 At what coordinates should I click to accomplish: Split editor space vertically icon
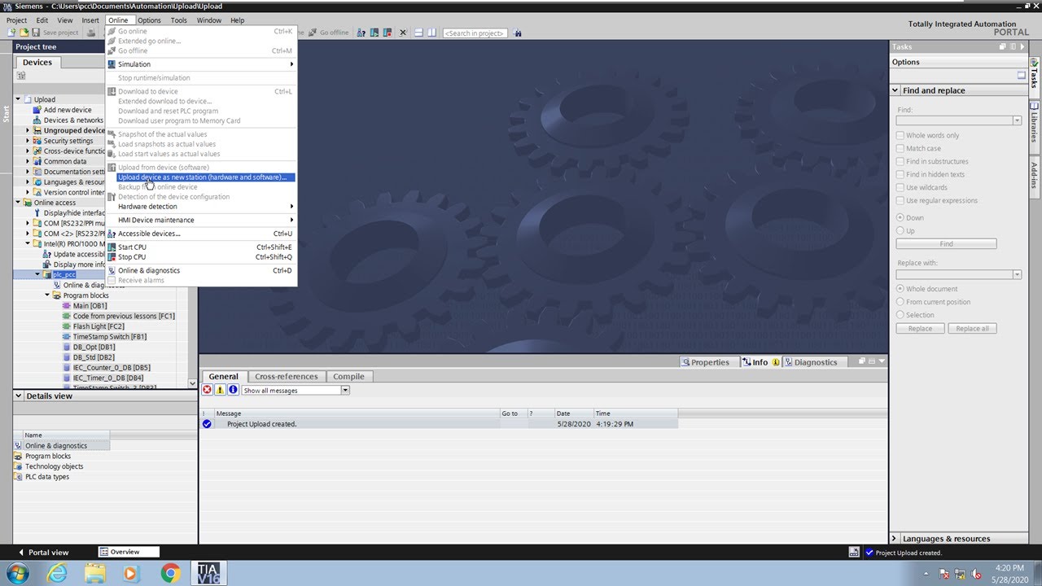[431, 33]
